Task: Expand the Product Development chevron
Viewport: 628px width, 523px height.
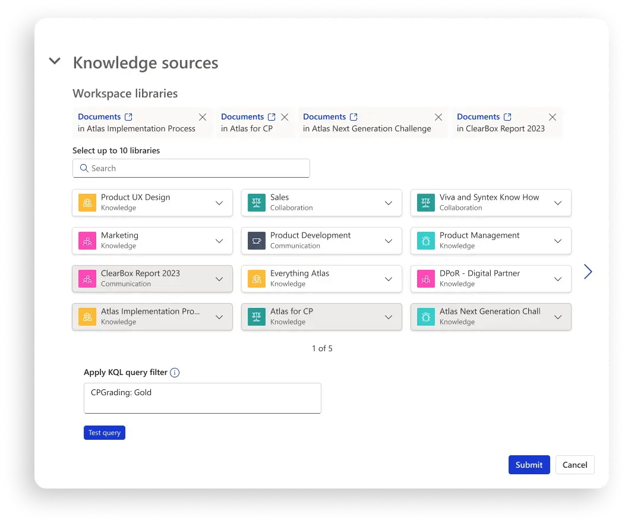Action: pos(389,241)
